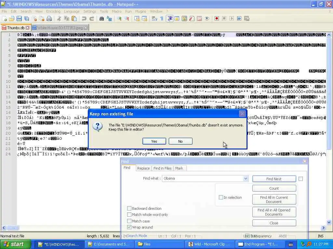The image size is (333, 249).
Task: Close the Thumbs.db tab with its X
Action: pyautogui.click(x=27, y=28)
